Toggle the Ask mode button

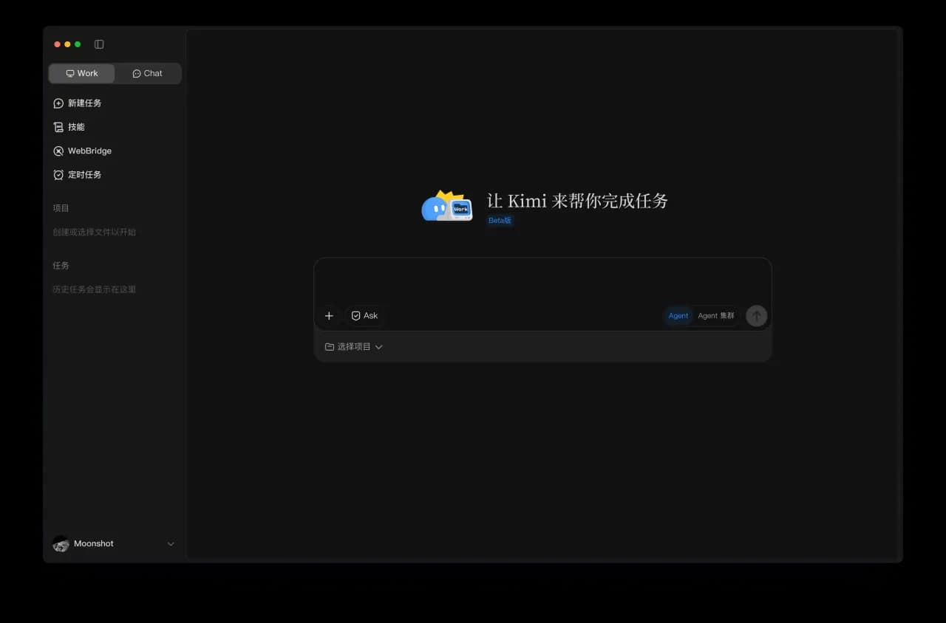[x=364, y=316]
